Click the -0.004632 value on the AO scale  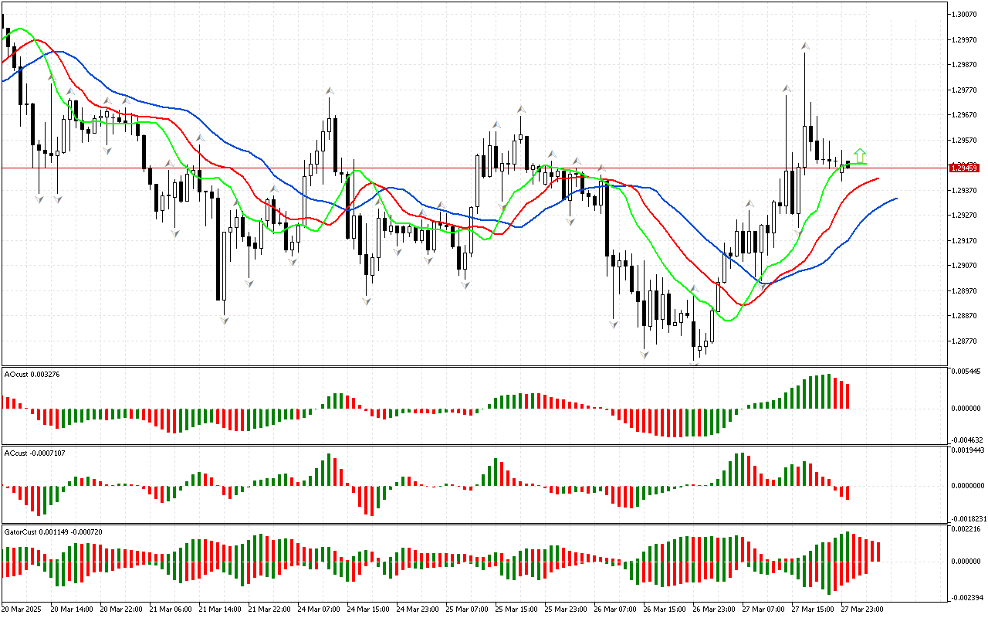966,440
